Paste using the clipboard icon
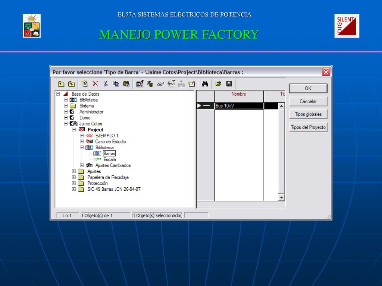Viewport: 382px width, 286px height. click(x=126, y=84)
